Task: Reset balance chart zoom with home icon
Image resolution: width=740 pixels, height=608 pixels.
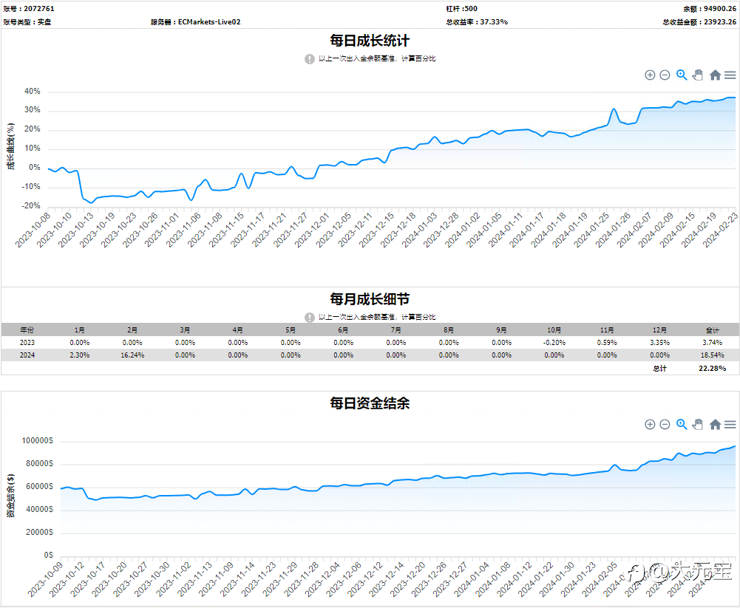Action: 715,425
